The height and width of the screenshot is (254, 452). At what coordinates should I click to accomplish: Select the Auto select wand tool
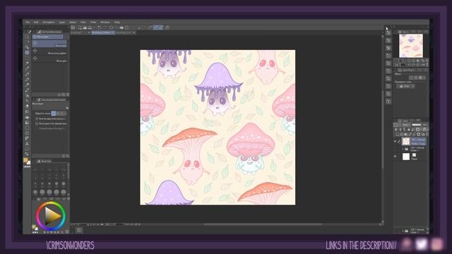coord(27,63)
